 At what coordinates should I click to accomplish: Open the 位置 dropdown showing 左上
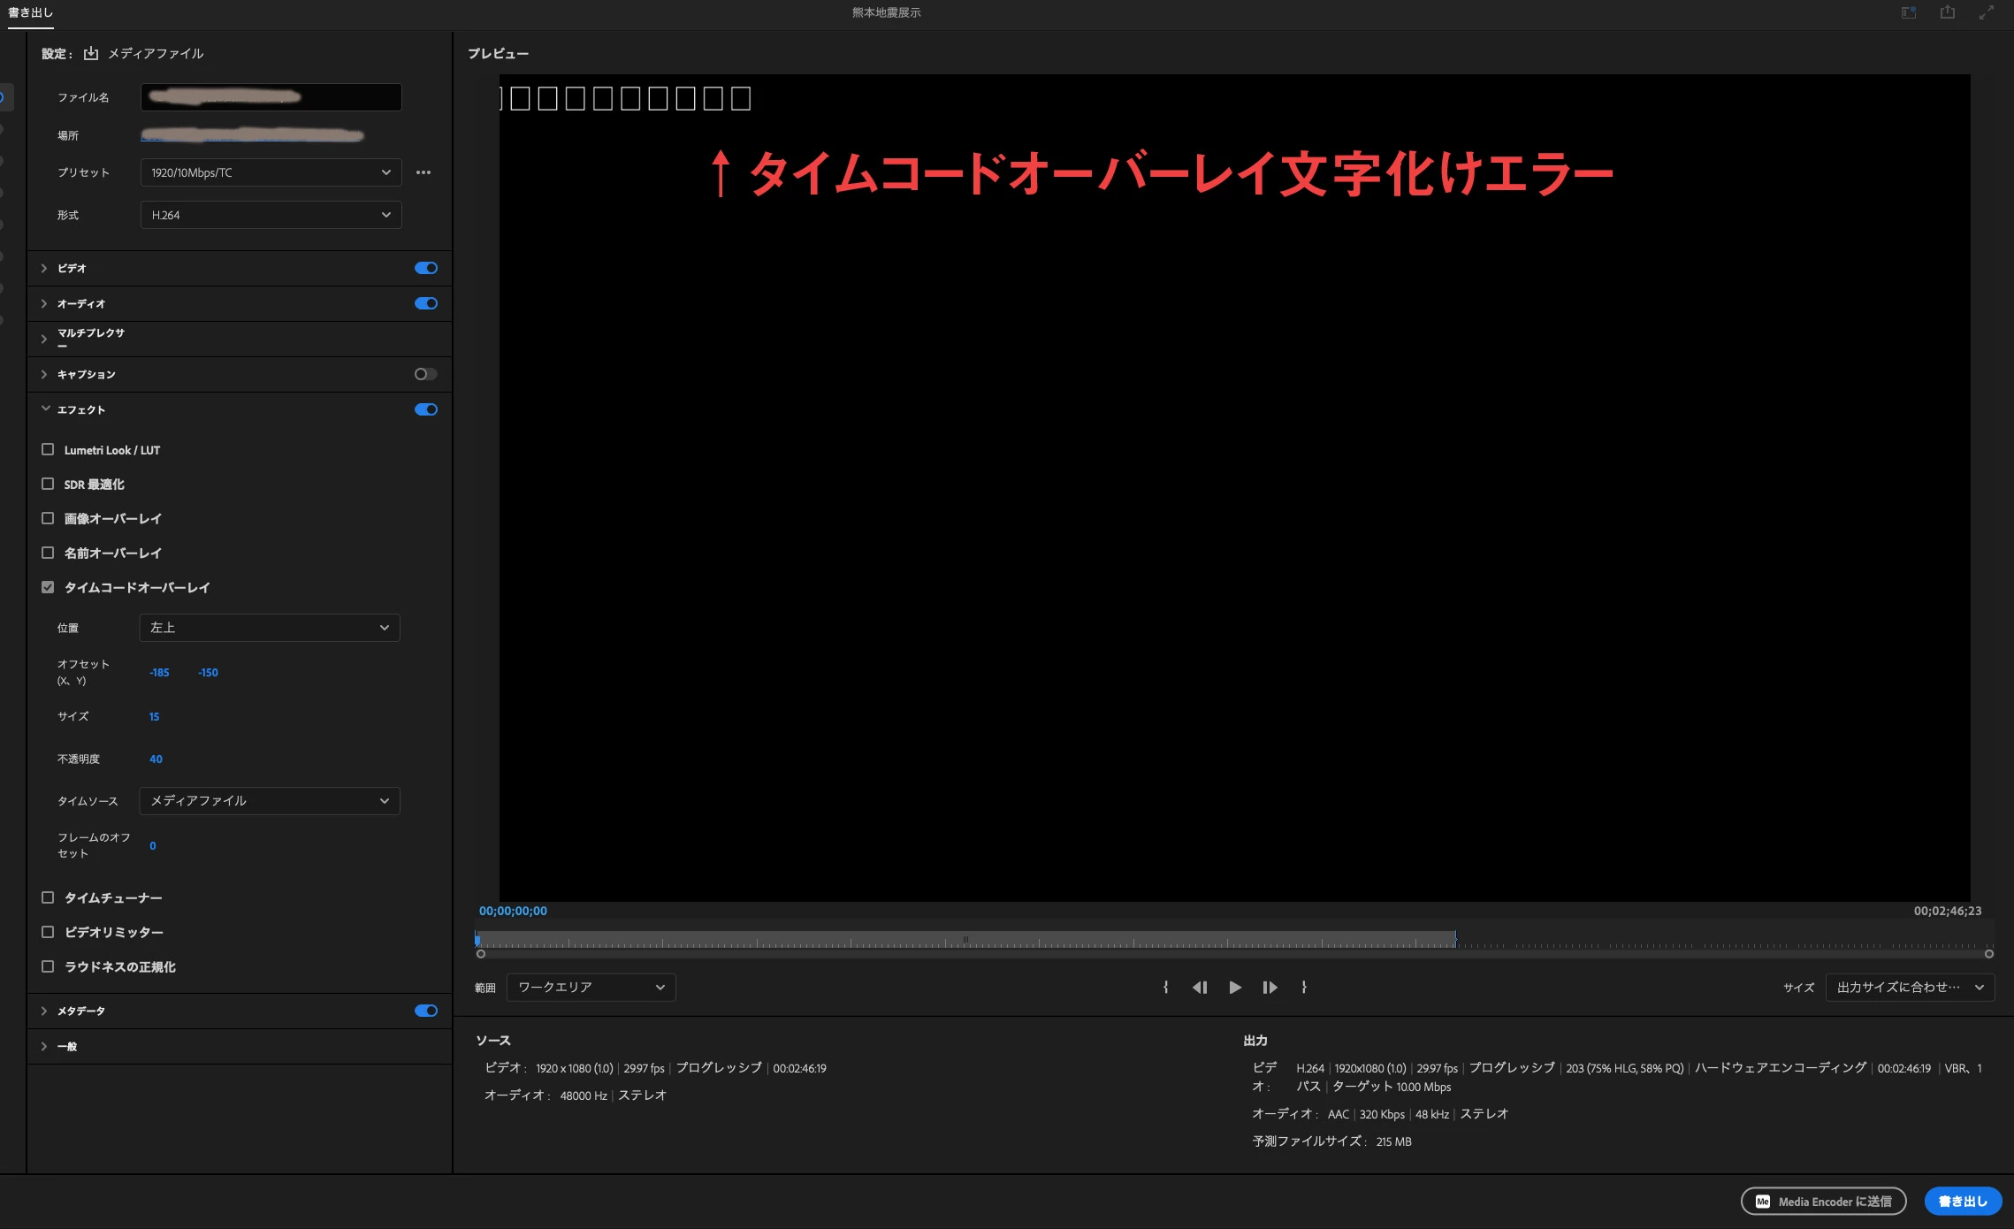coord(270,628)
